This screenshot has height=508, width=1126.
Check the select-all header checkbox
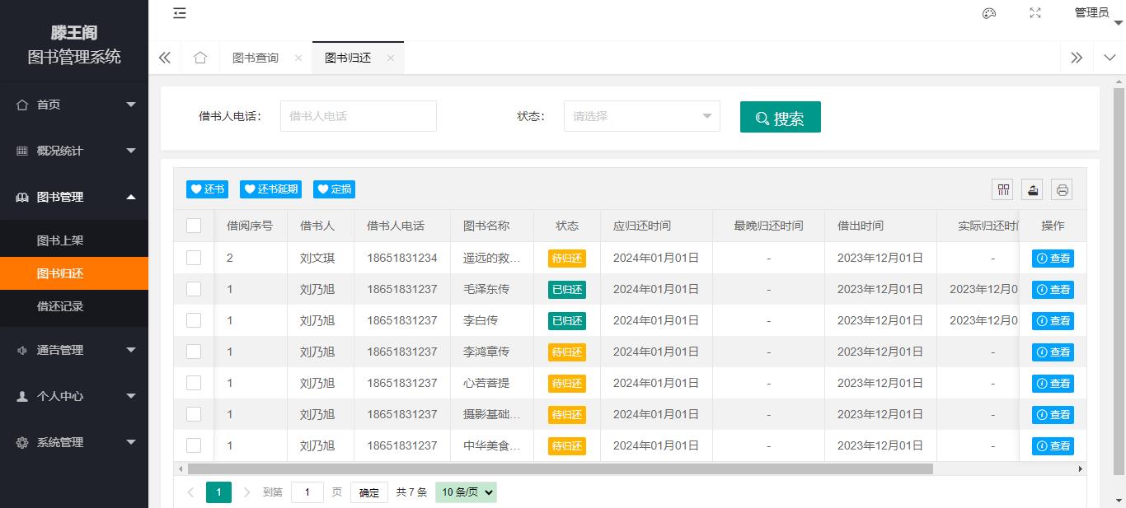click(194, 226)
